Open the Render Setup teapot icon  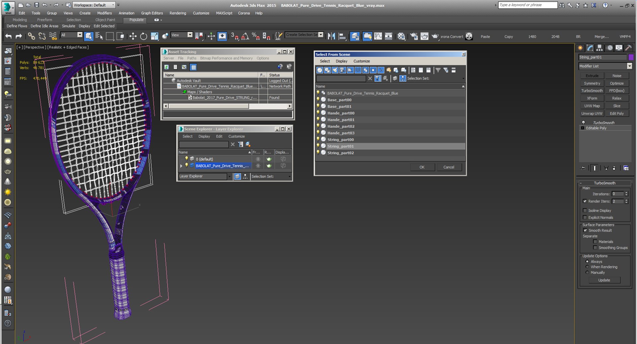pyautogui.click(x=414, y=36)
